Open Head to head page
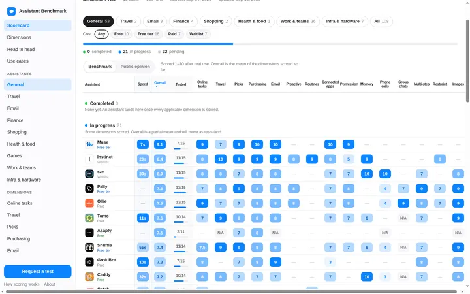This screenshot has height=294, width=470. [x=38, y=49]
